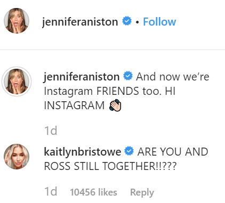Click the 1d timestamp under the caption
The width and height of the screenshot is (225, 203).
click(51, 131)
